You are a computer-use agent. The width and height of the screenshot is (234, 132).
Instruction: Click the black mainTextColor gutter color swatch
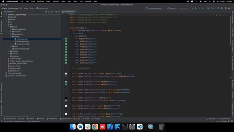(x=66, y=98)
